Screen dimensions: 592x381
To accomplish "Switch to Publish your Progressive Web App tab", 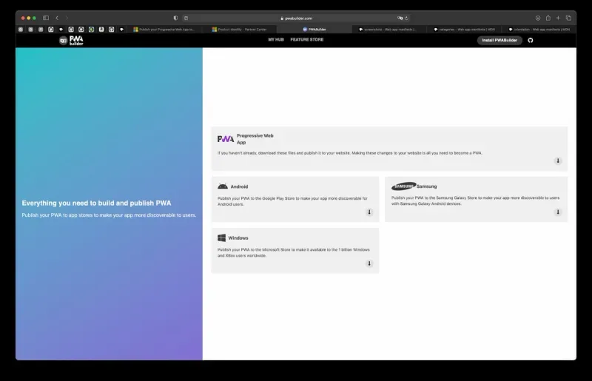I will click(164, 29).
